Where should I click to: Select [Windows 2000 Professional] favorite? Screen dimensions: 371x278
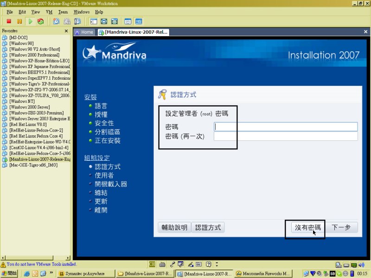click(34, 55)
